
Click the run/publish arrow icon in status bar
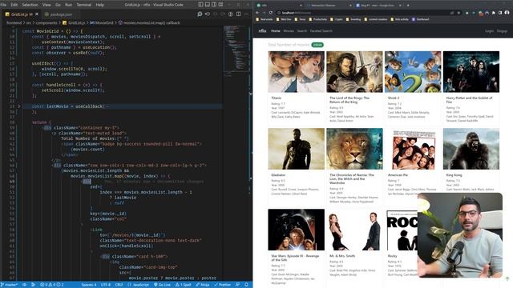tap(33, 285)
